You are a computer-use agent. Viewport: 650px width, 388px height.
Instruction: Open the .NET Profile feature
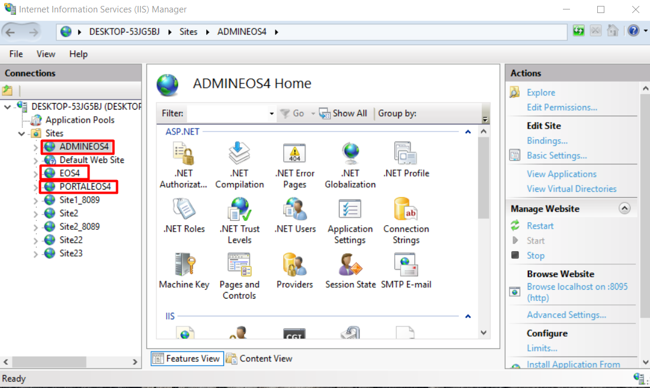point(406,160)
